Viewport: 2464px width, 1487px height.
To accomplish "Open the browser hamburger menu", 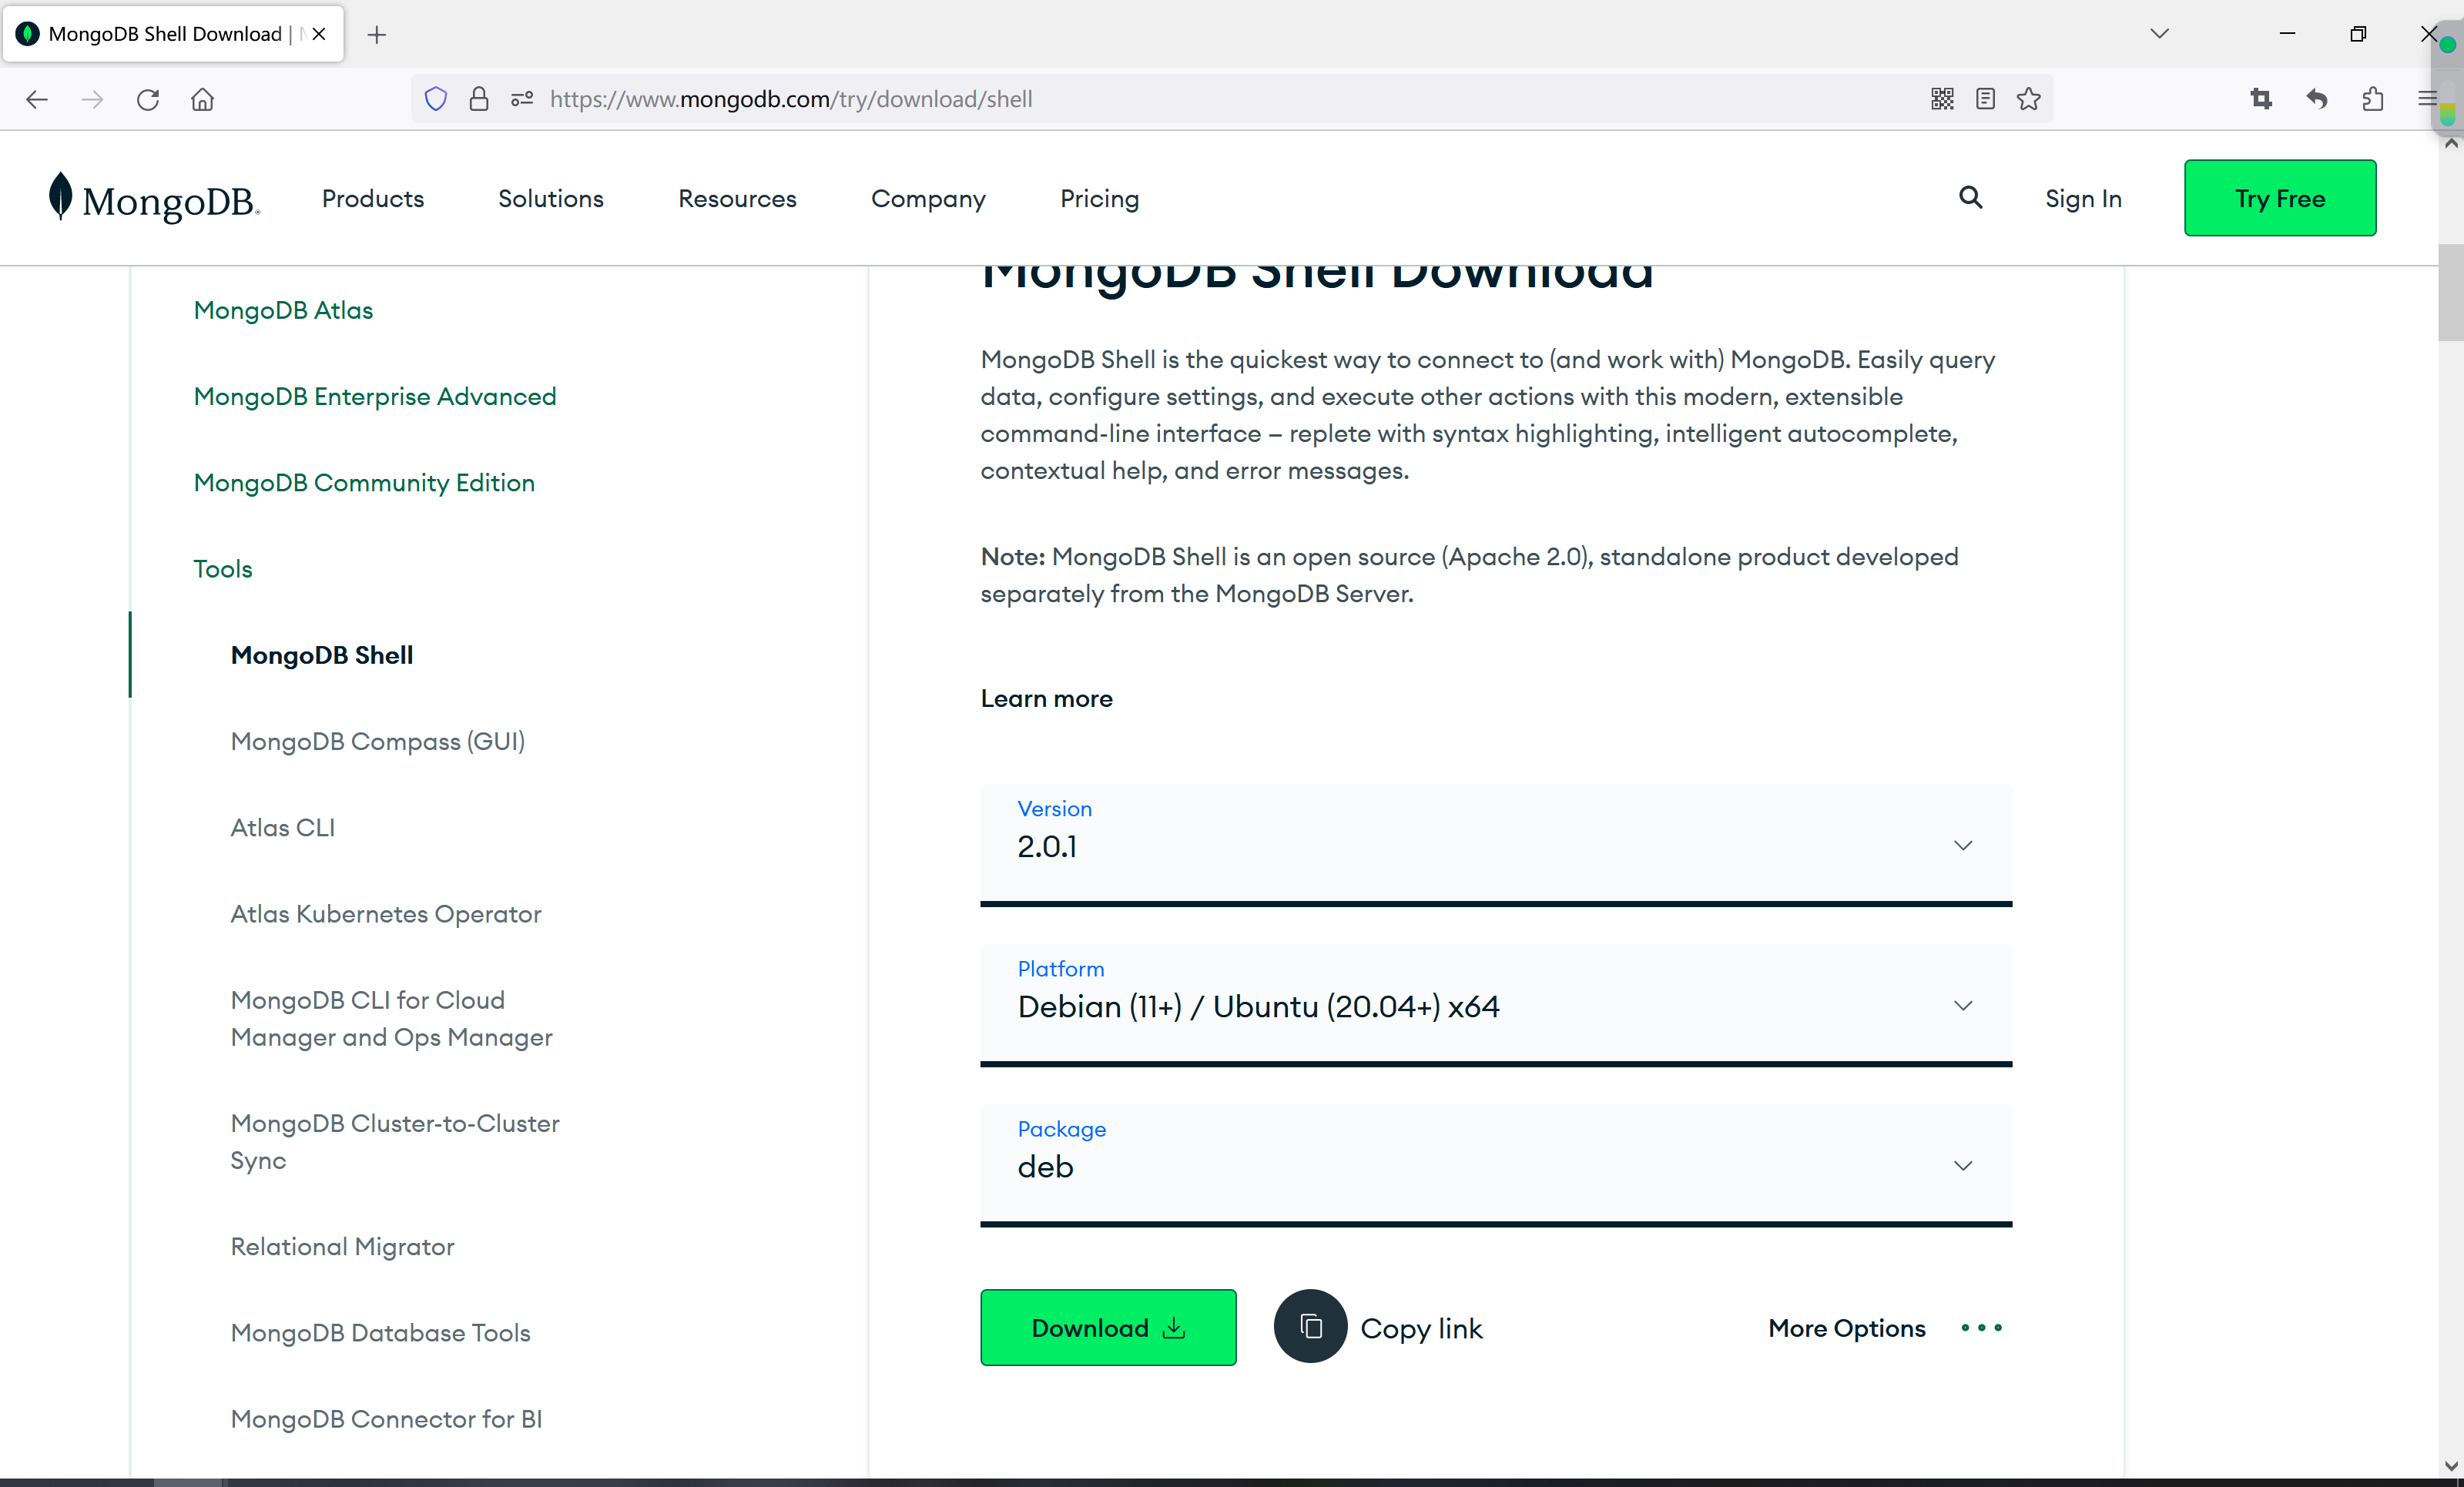I will pyautogui.click(x=2427, y=99).
